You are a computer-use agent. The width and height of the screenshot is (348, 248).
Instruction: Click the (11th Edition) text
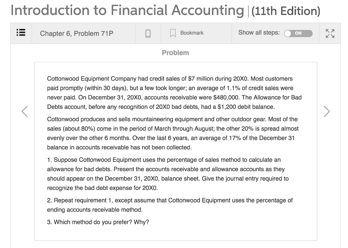pyautogui.click(x=285, y=11)
